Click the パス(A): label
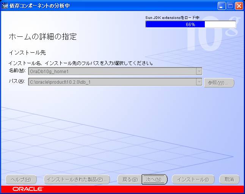This screenshot has height=194, width=245. tap(17, 81)
